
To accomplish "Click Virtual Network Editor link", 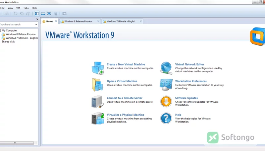I will [x=189, y=64].
